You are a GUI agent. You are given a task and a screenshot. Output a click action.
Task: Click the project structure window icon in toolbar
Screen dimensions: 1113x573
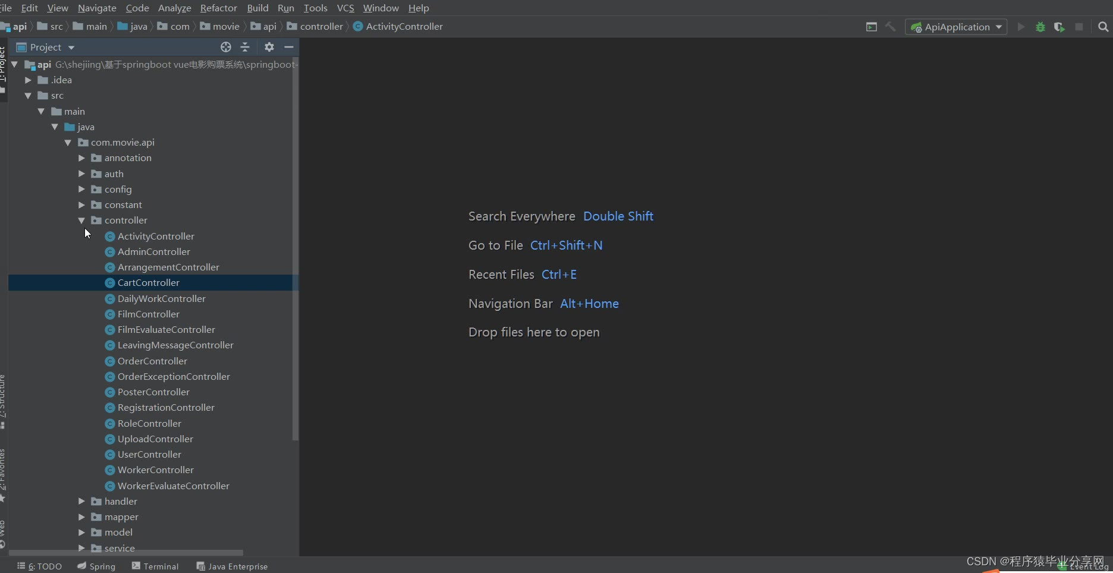click(872, 27)
